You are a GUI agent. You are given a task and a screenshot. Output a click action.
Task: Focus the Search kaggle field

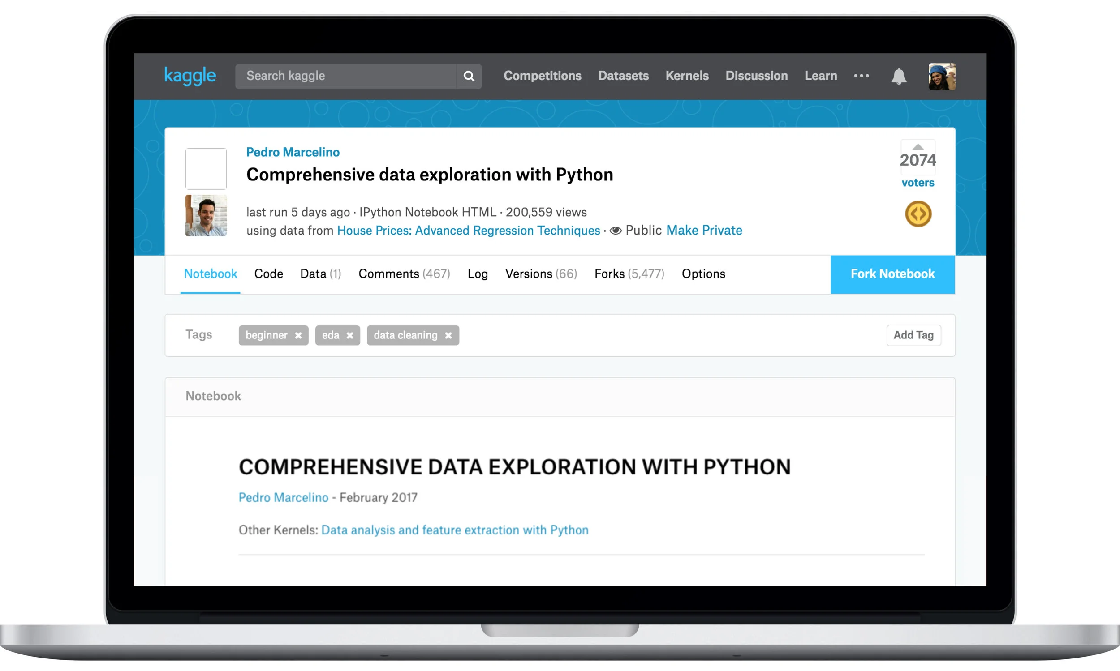pyautogui.click(x=346, y=76)
